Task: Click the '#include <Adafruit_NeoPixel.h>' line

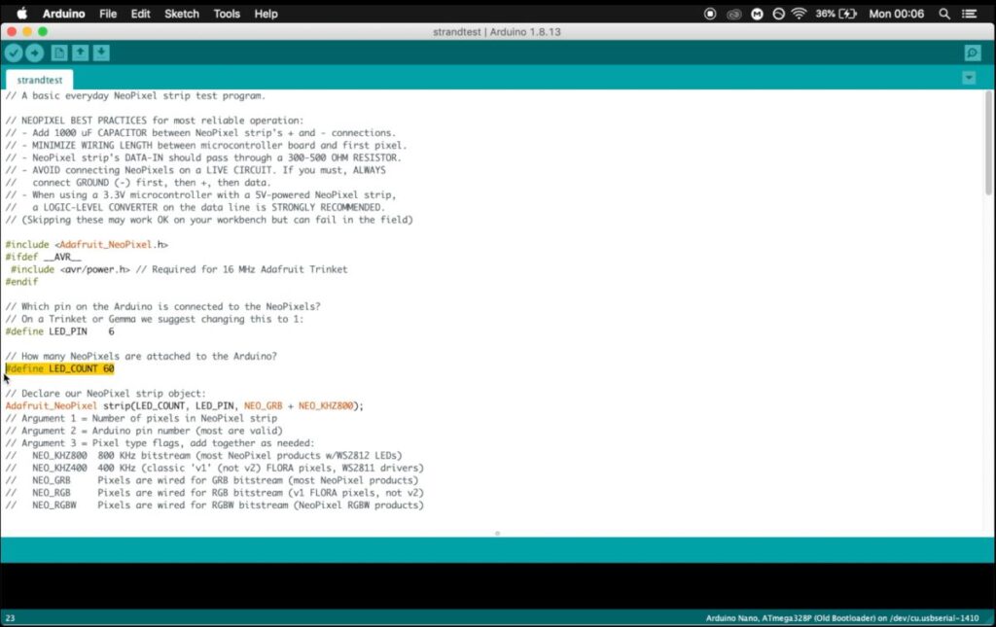Action: (87, 244)
